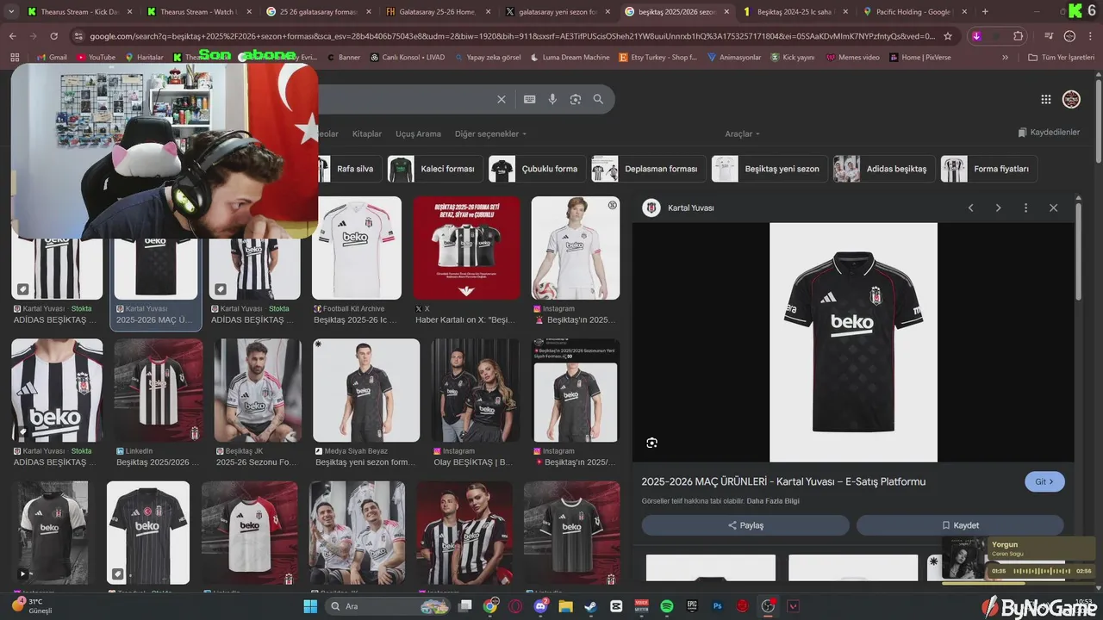Open the Football Kit Archive white jersey thumbnail
The image size is (1103, 620).
(x=357, y=248)
